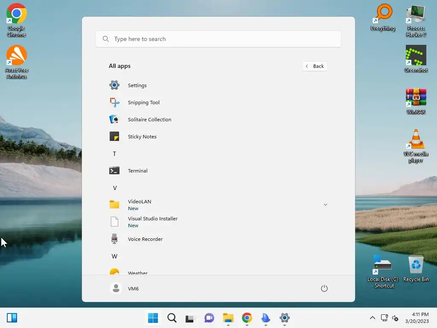
Task: Open Widgets panel in taskbar corner
Action: tap(12, 318)
